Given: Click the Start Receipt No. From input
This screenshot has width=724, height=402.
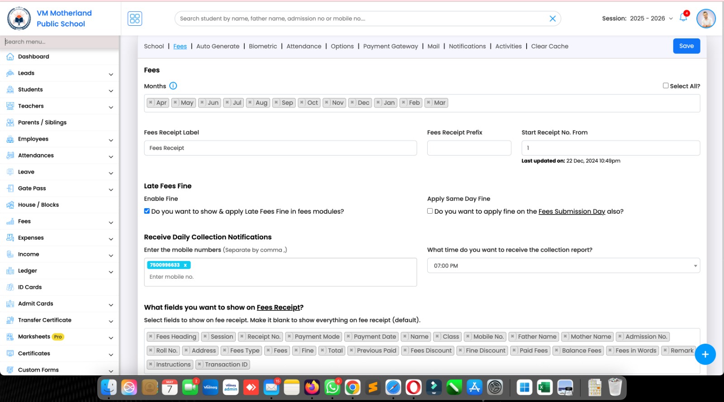Looking at the screenshot, I should click(x=611, y=148).
